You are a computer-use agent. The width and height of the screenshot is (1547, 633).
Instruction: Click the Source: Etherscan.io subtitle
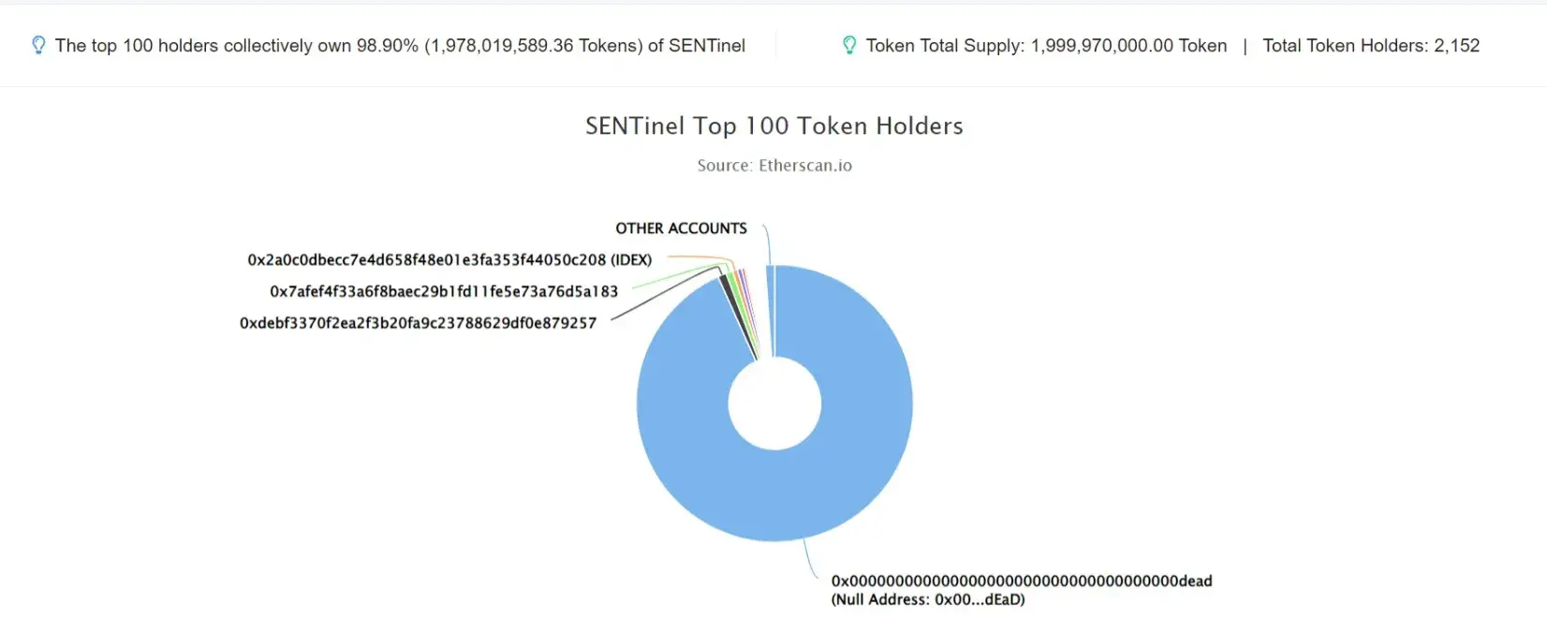(x=774, y=166)
